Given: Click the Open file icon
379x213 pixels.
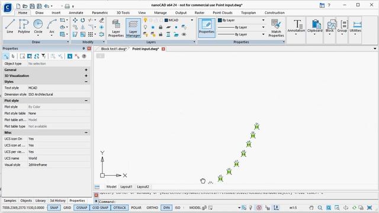Looking at the screenshot, I should click(x=25, y=6).
